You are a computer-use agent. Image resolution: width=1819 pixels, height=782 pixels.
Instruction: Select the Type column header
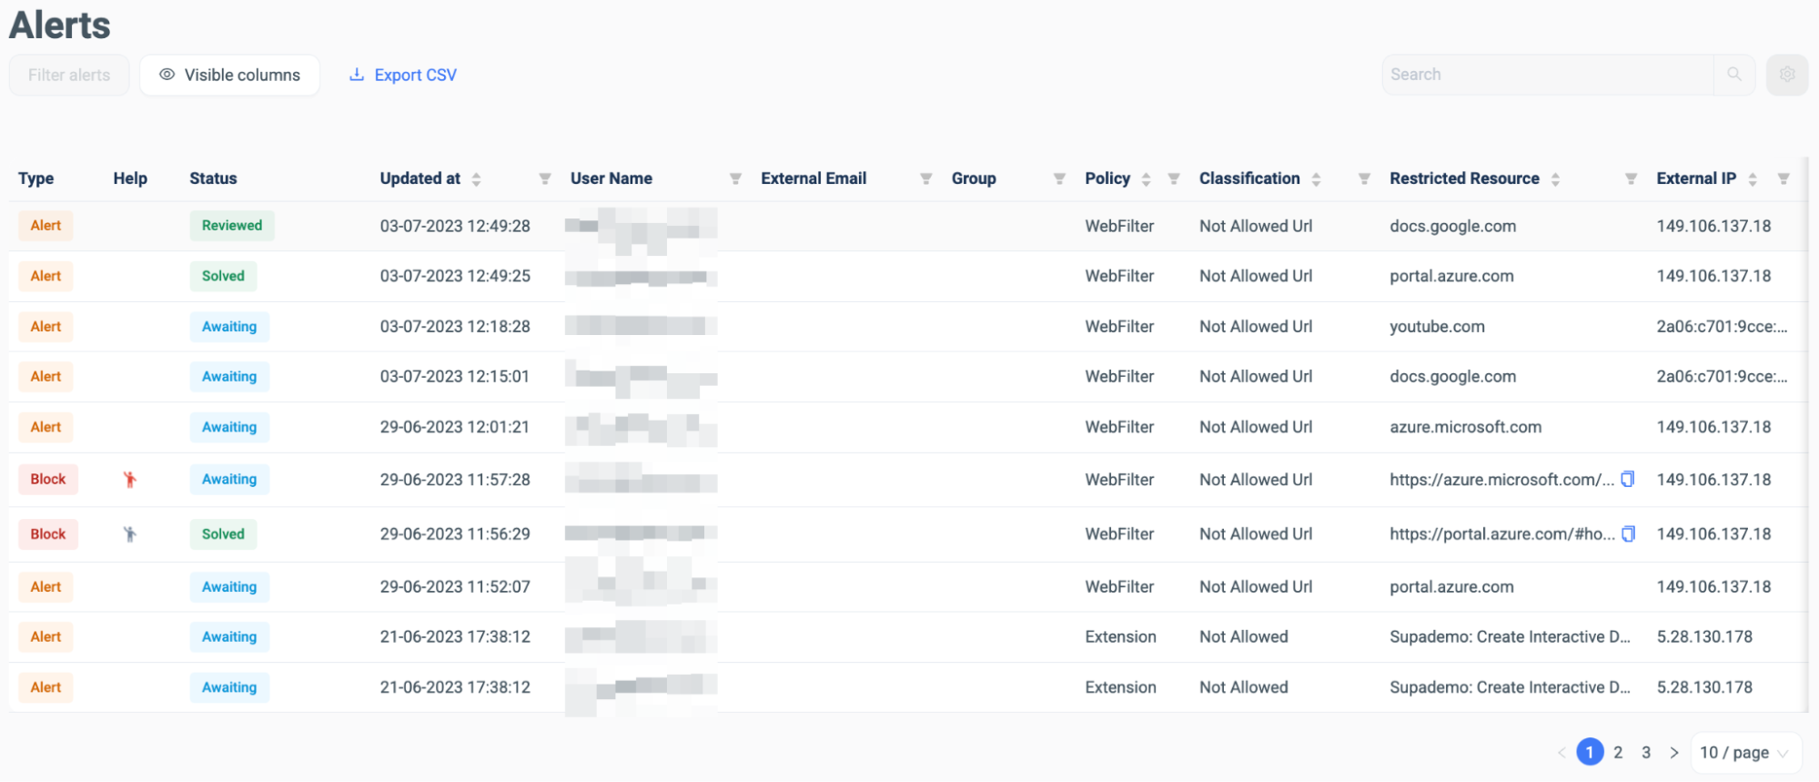click(35, 178)
